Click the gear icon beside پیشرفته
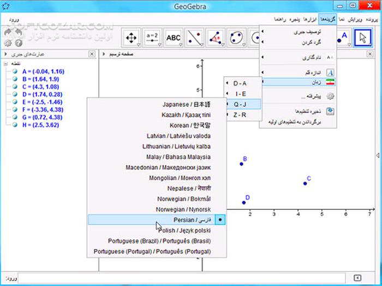Image resolution: width=382 pixels, height=286 pixels. click(330, 96)
